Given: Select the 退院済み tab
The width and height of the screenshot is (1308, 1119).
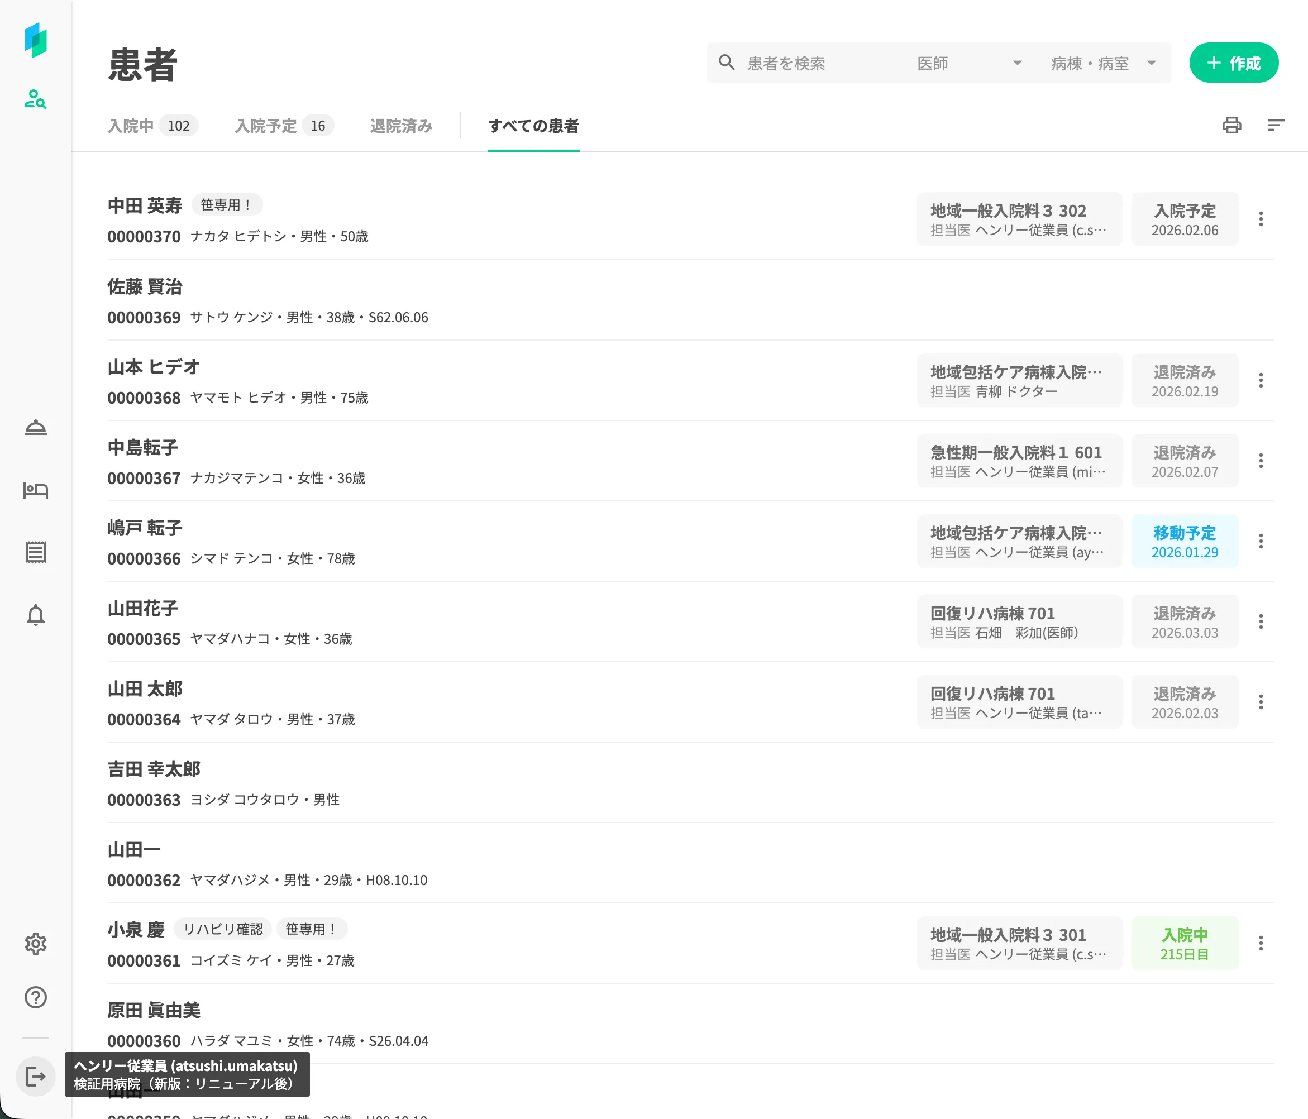Looking at the screenshot, I should pyautogui.click(x=401, y=126).
